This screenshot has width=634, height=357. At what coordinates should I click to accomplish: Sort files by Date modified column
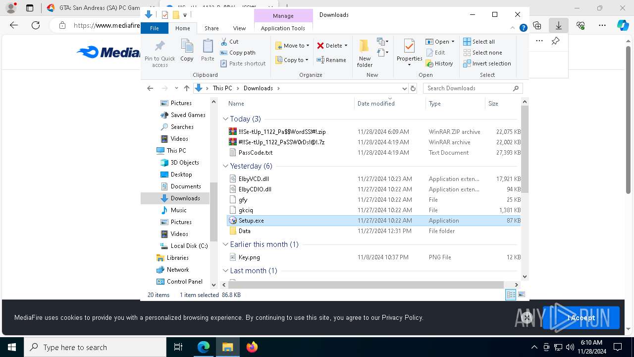[x=390, y=104]
